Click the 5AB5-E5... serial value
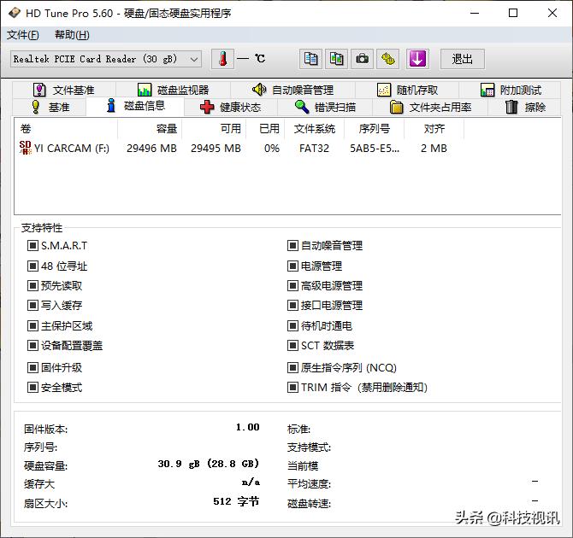 coord(375,149)
